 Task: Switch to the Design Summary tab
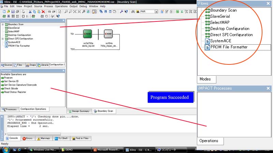[79, 111]
